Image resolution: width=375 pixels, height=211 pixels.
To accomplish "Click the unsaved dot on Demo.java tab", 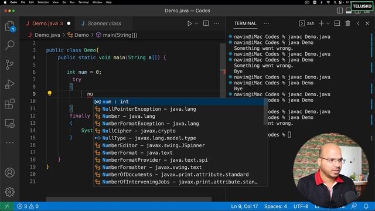I will tap(69, 23).
